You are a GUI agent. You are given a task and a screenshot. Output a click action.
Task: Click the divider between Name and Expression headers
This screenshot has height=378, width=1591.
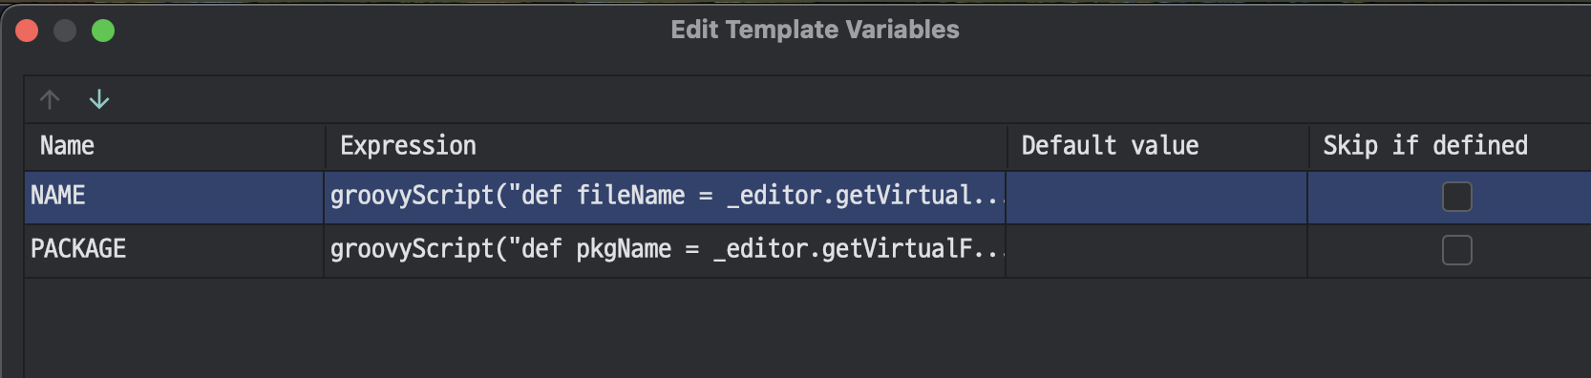click(326, 146)
